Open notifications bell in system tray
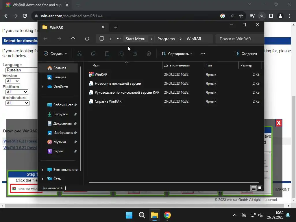296x222 pixels. coord(288,215)
